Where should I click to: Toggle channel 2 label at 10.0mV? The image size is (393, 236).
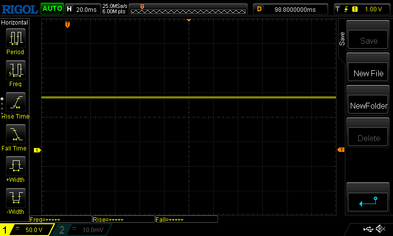click(83, 230)
